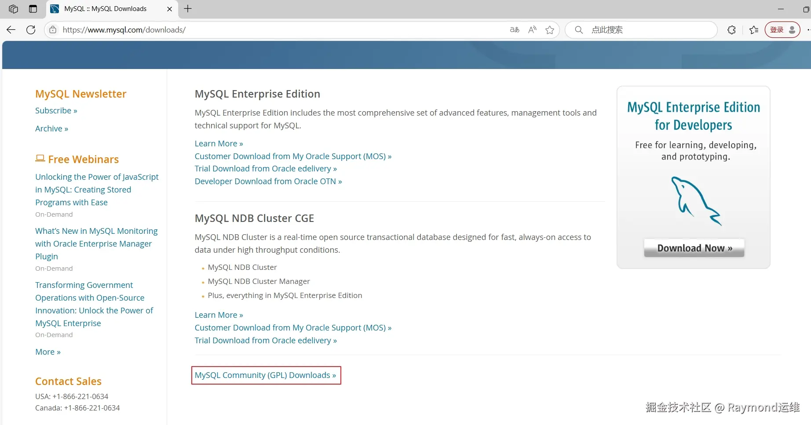811x425 pixels.
Task: Open NDB Cluster Customer Download MOS link
Action: pos(293,328)
